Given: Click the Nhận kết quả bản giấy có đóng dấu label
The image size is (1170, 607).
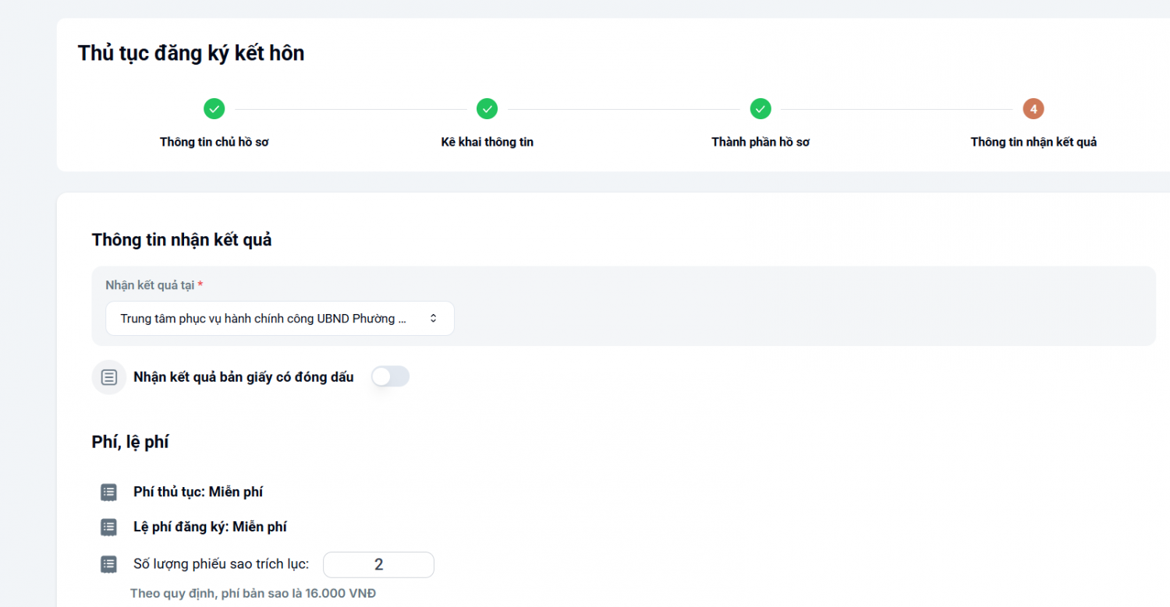Looking at the screenshot, I should coord(243,377).
